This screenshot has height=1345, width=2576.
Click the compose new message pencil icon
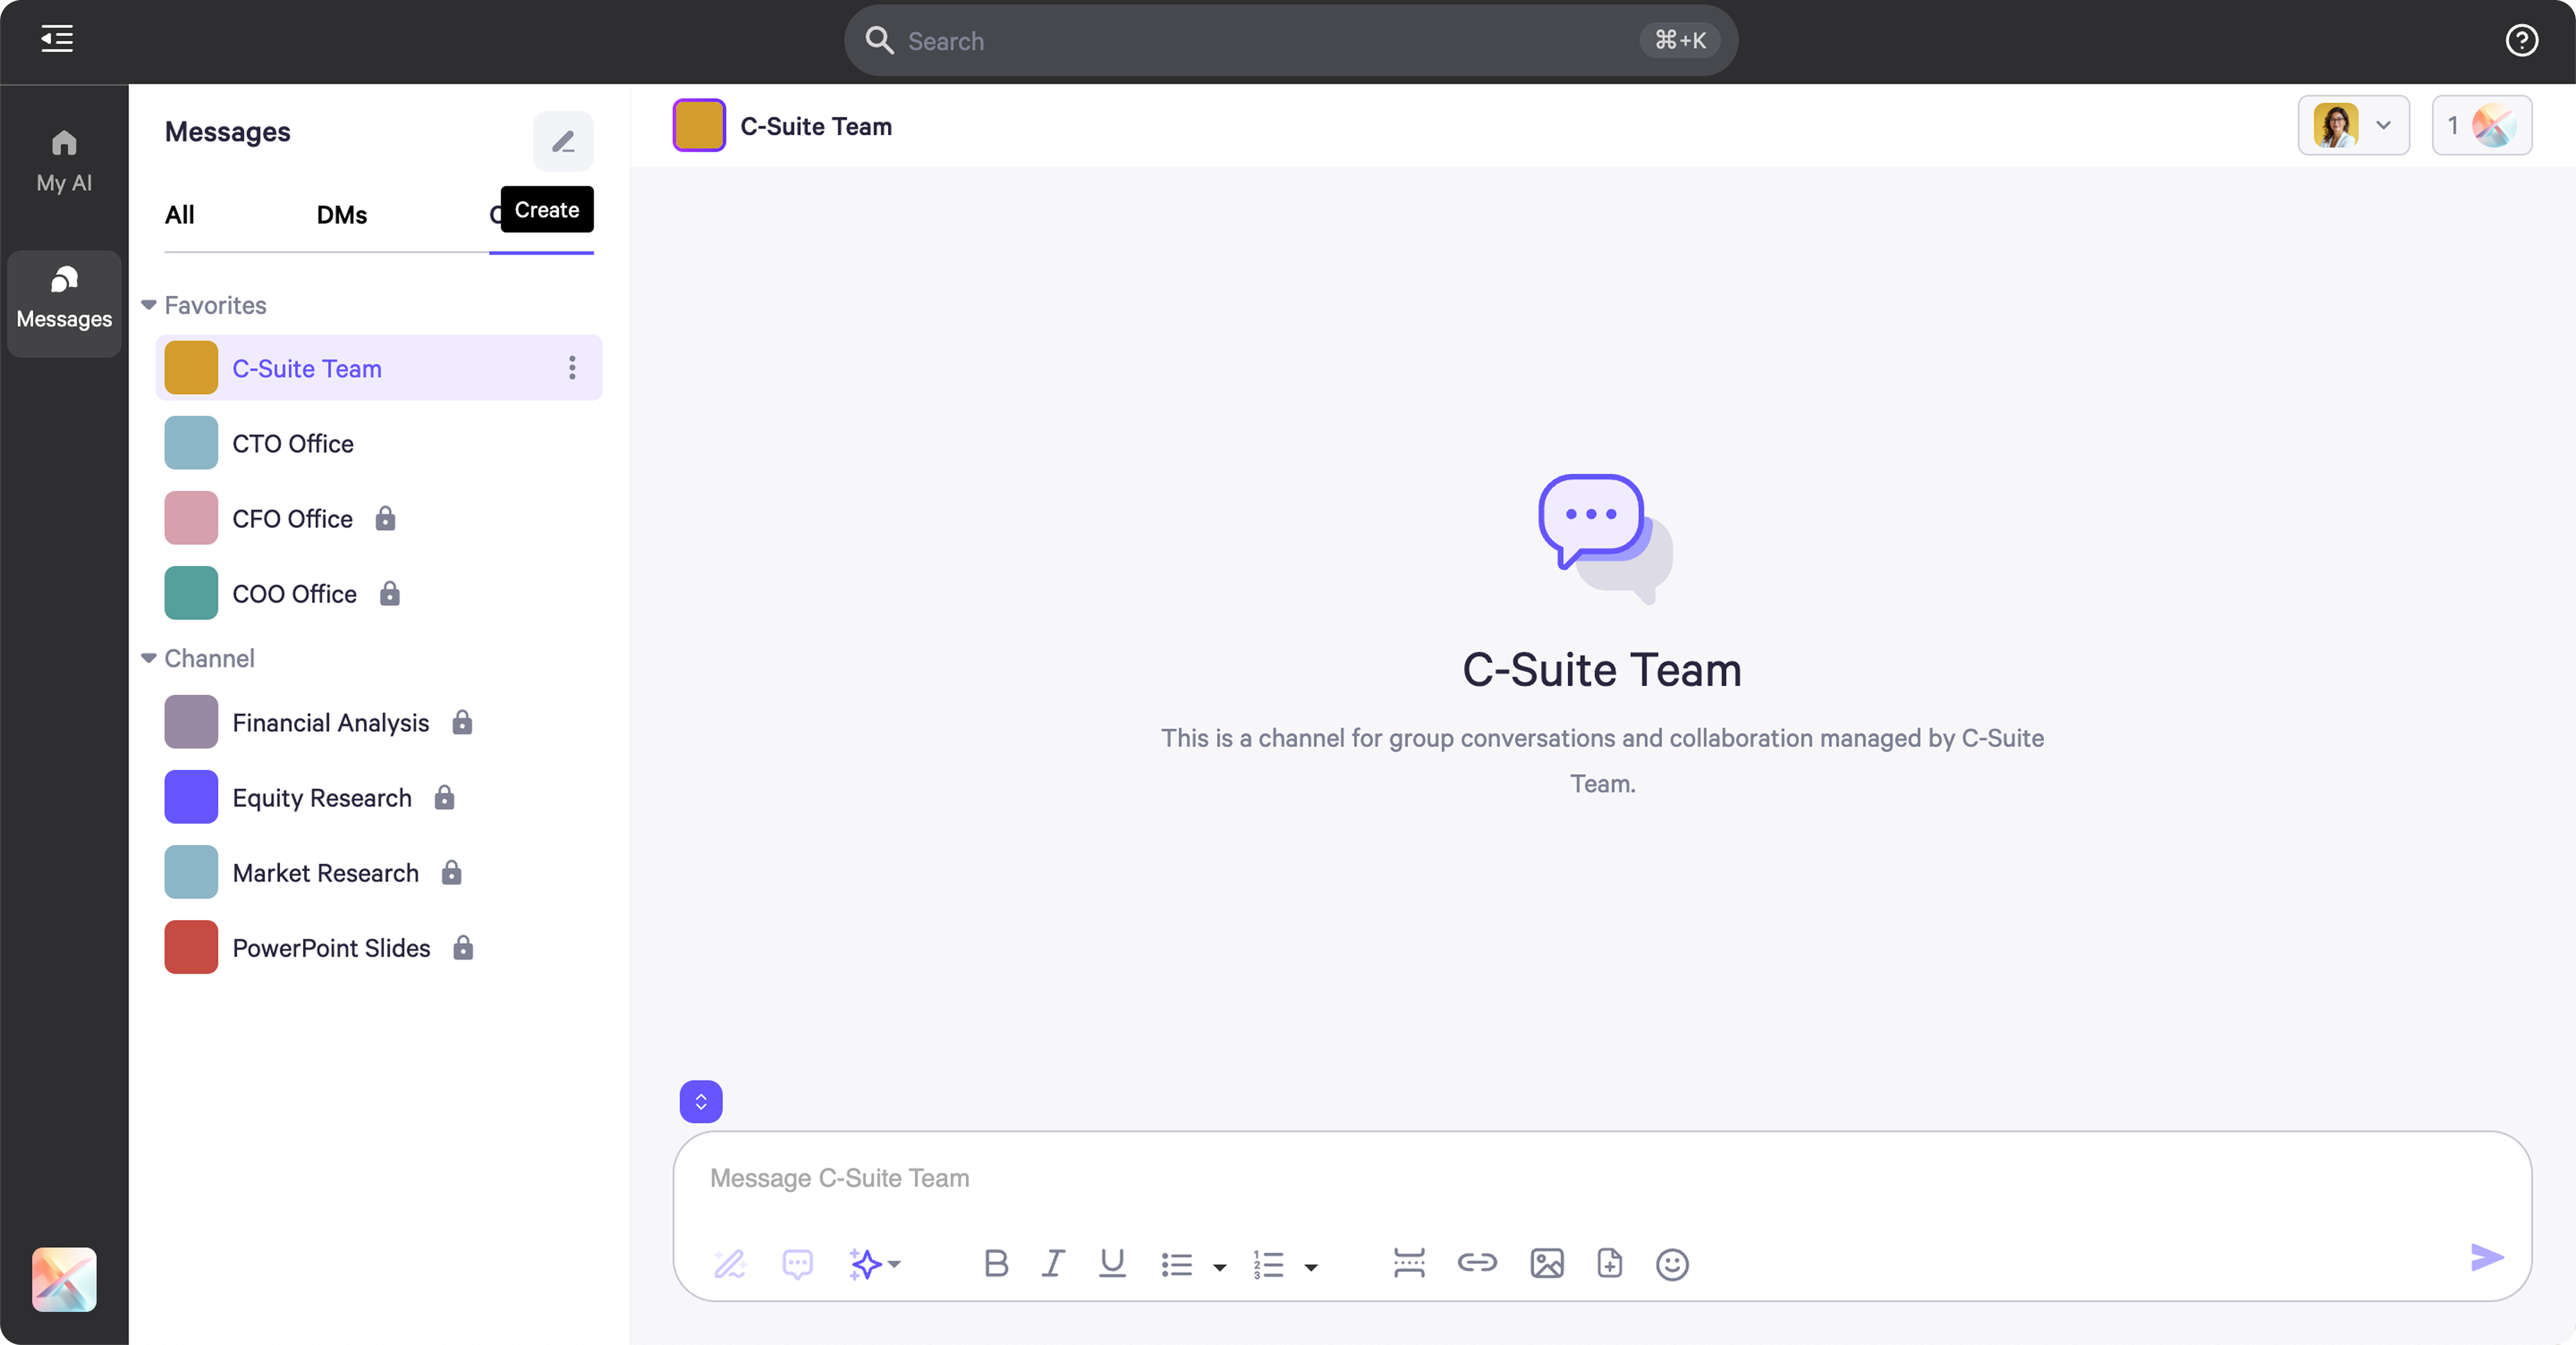[x=563, y=141]
